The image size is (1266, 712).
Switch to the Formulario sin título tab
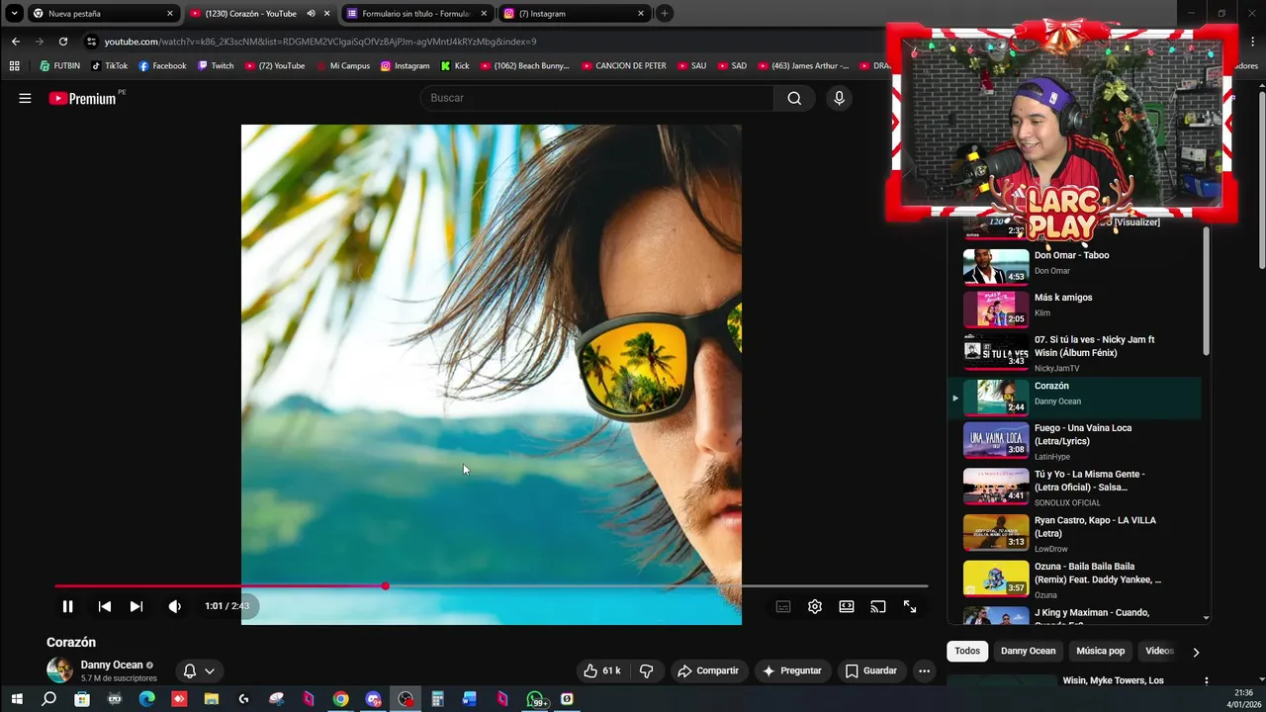point(415,14)
